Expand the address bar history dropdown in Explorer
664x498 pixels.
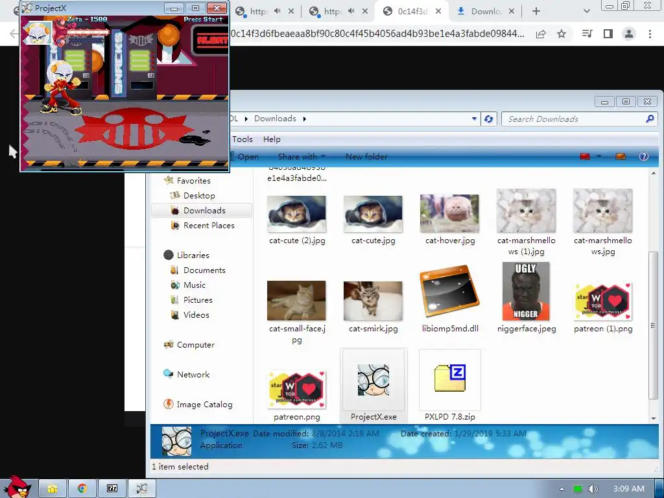(x=474, y=119)
